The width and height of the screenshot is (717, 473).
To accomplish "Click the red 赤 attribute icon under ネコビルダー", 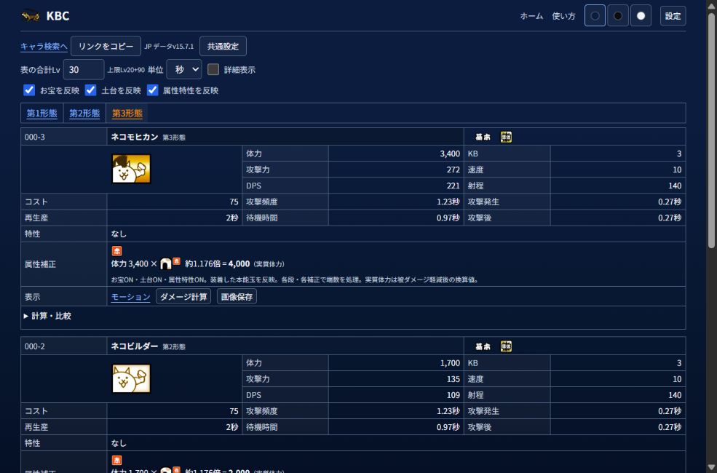I will 116,460.
